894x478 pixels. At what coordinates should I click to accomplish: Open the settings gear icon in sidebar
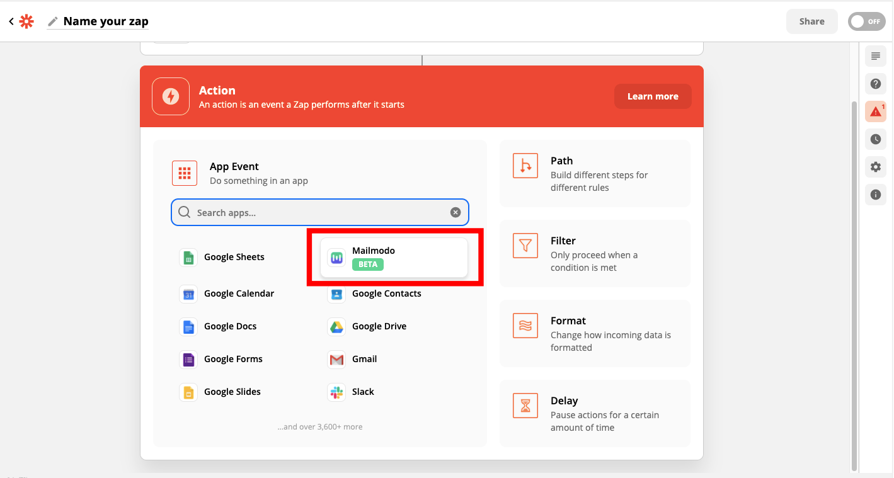(x=875, y=167)
